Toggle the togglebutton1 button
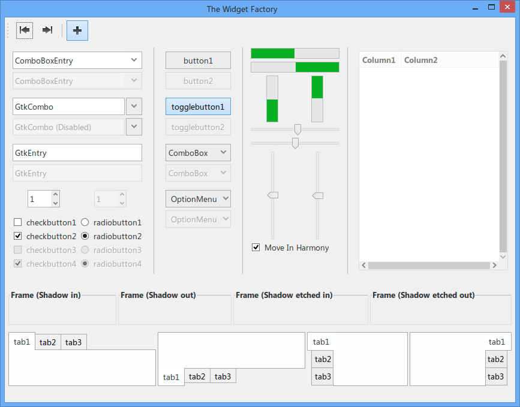Viewport: 520px width, 407px height. coord(198,107)
